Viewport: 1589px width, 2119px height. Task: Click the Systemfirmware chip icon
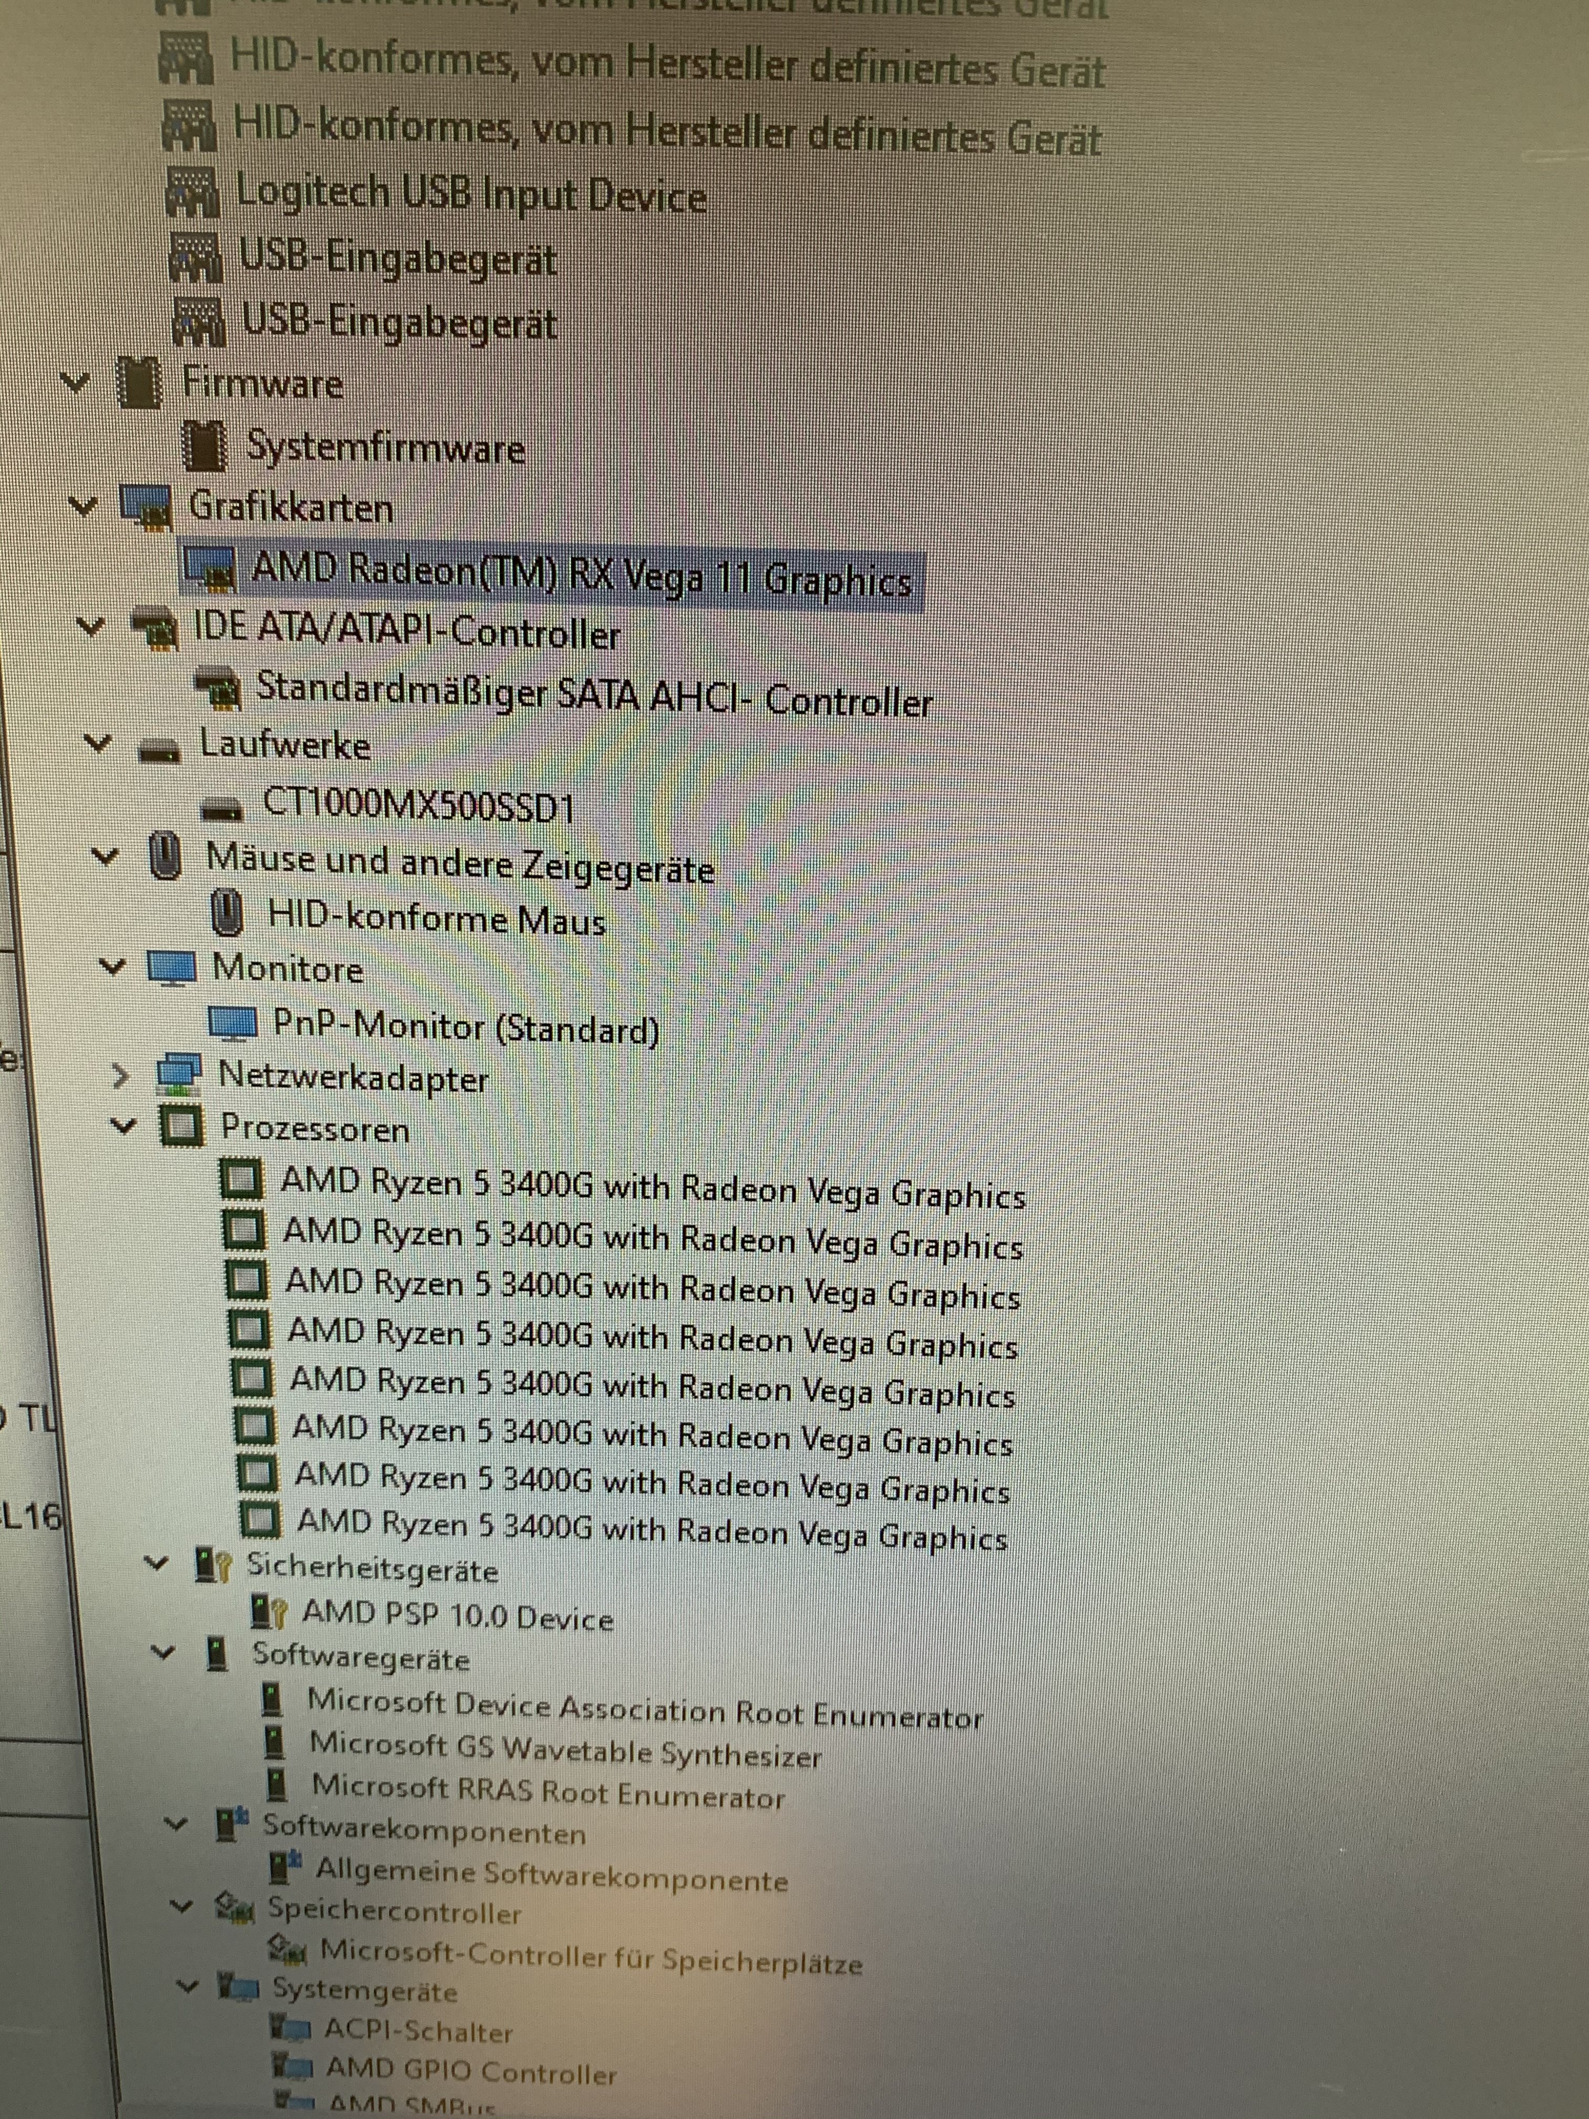click(x=205, y=447)
